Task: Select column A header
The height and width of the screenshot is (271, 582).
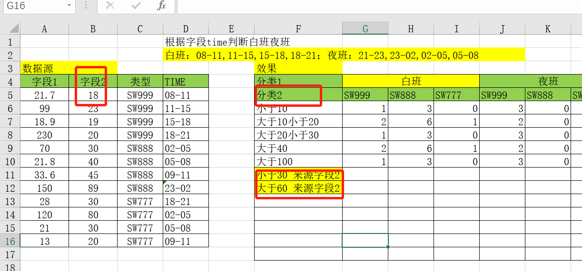Action: point(44,29)
